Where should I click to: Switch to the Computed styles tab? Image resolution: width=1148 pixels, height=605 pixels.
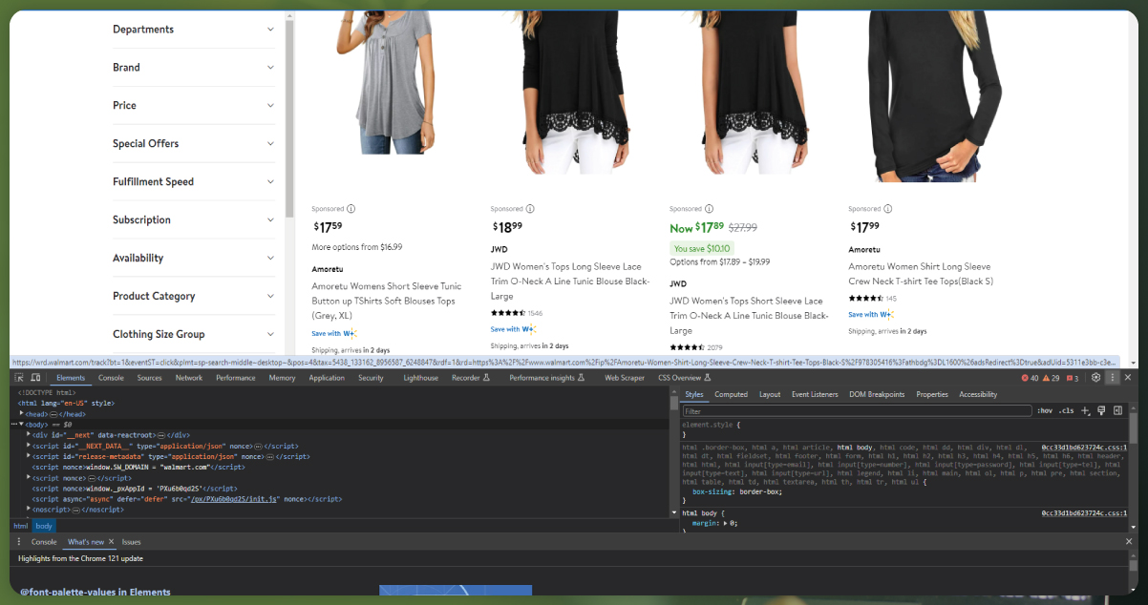[731, 394]
